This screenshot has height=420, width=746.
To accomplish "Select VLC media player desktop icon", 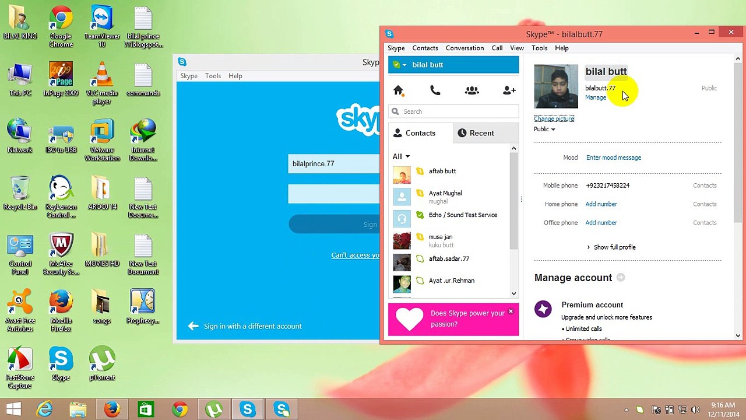I will pyautogui.click(x=101, y=83).
